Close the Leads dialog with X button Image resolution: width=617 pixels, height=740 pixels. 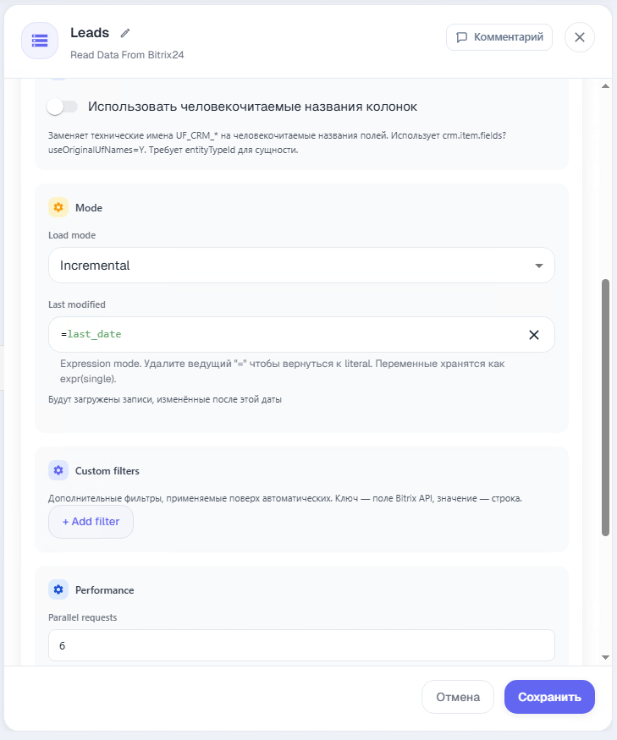pyautogui.click(x=580, y=37)
